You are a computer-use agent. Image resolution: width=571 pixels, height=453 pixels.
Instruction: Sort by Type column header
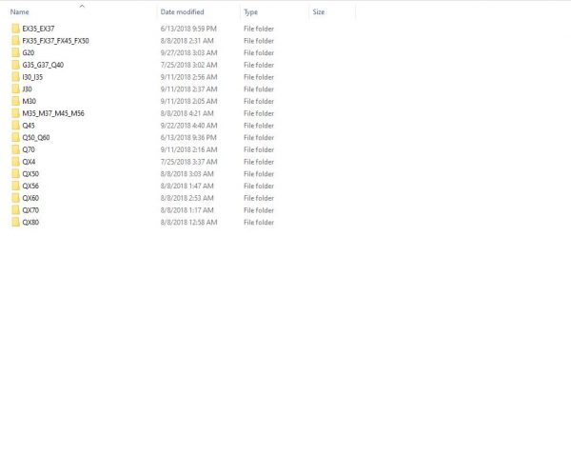tap(250, 12)
